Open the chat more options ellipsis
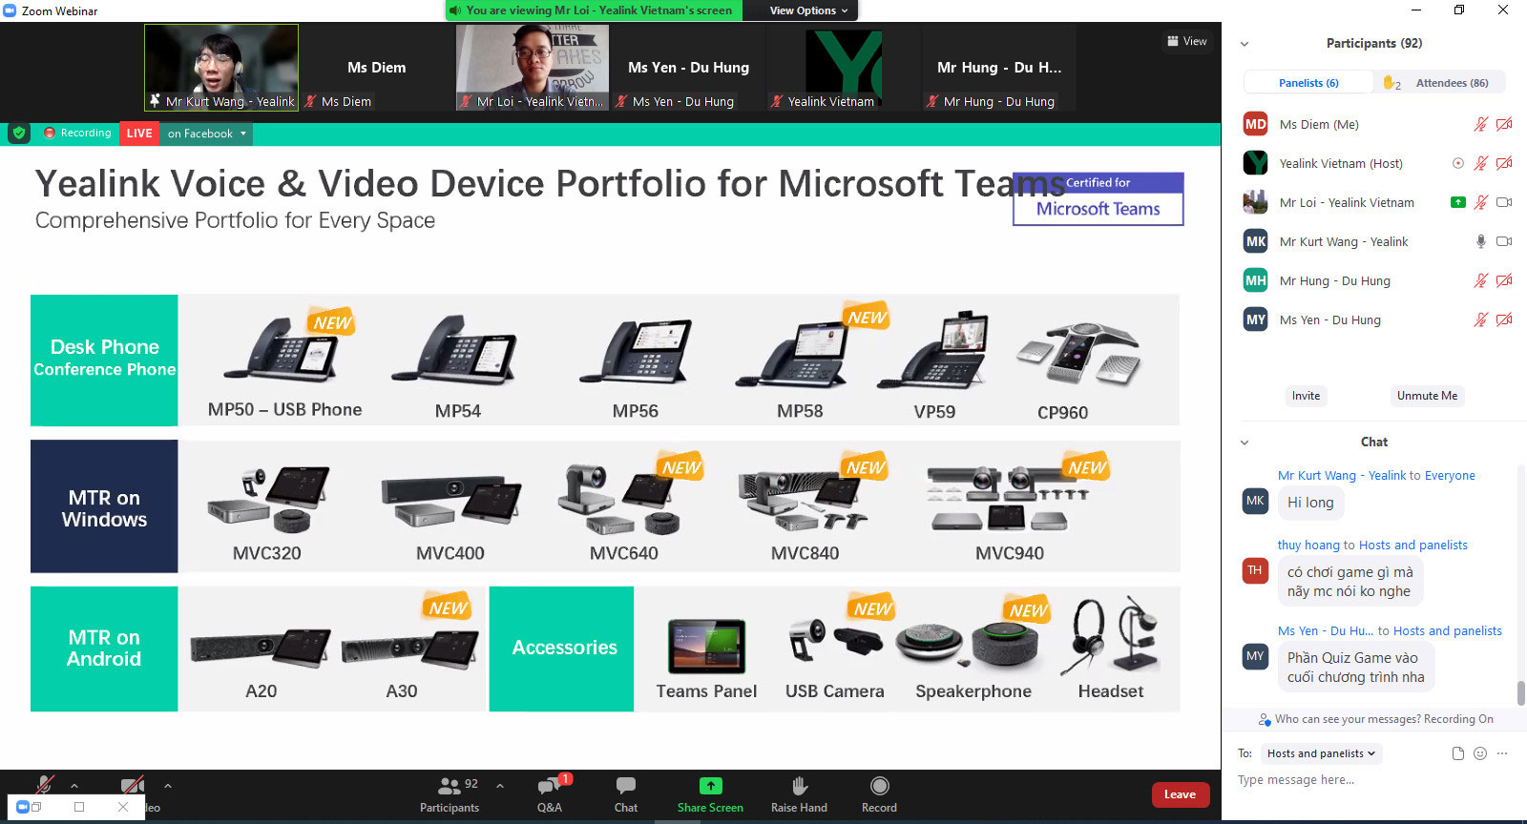 tap(1502, 753)
